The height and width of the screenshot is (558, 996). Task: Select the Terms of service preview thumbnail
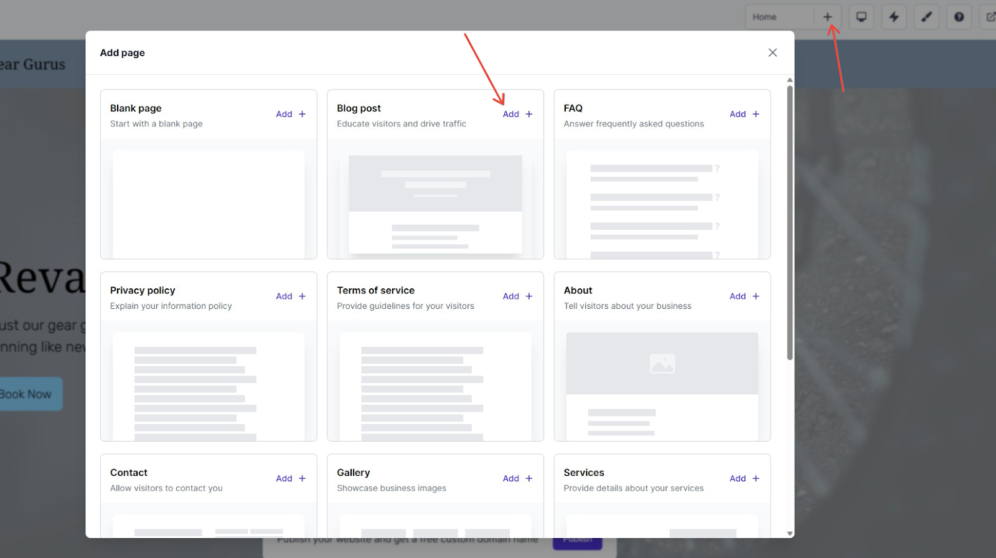tap(435, 386)
